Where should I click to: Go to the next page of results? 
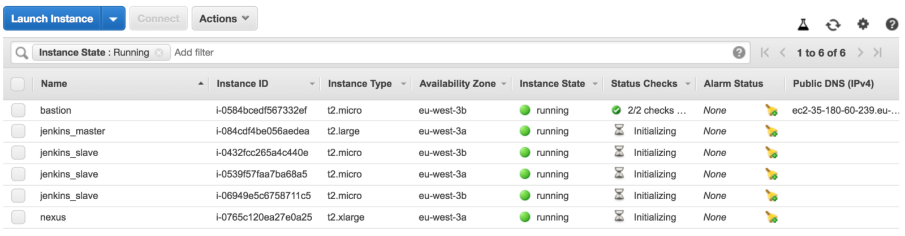point(860,53)
